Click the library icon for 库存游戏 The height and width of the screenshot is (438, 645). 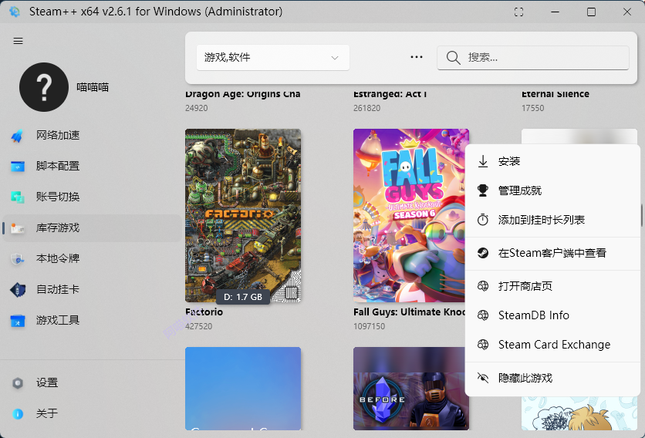pyautogui.click(x=17, y=227)
